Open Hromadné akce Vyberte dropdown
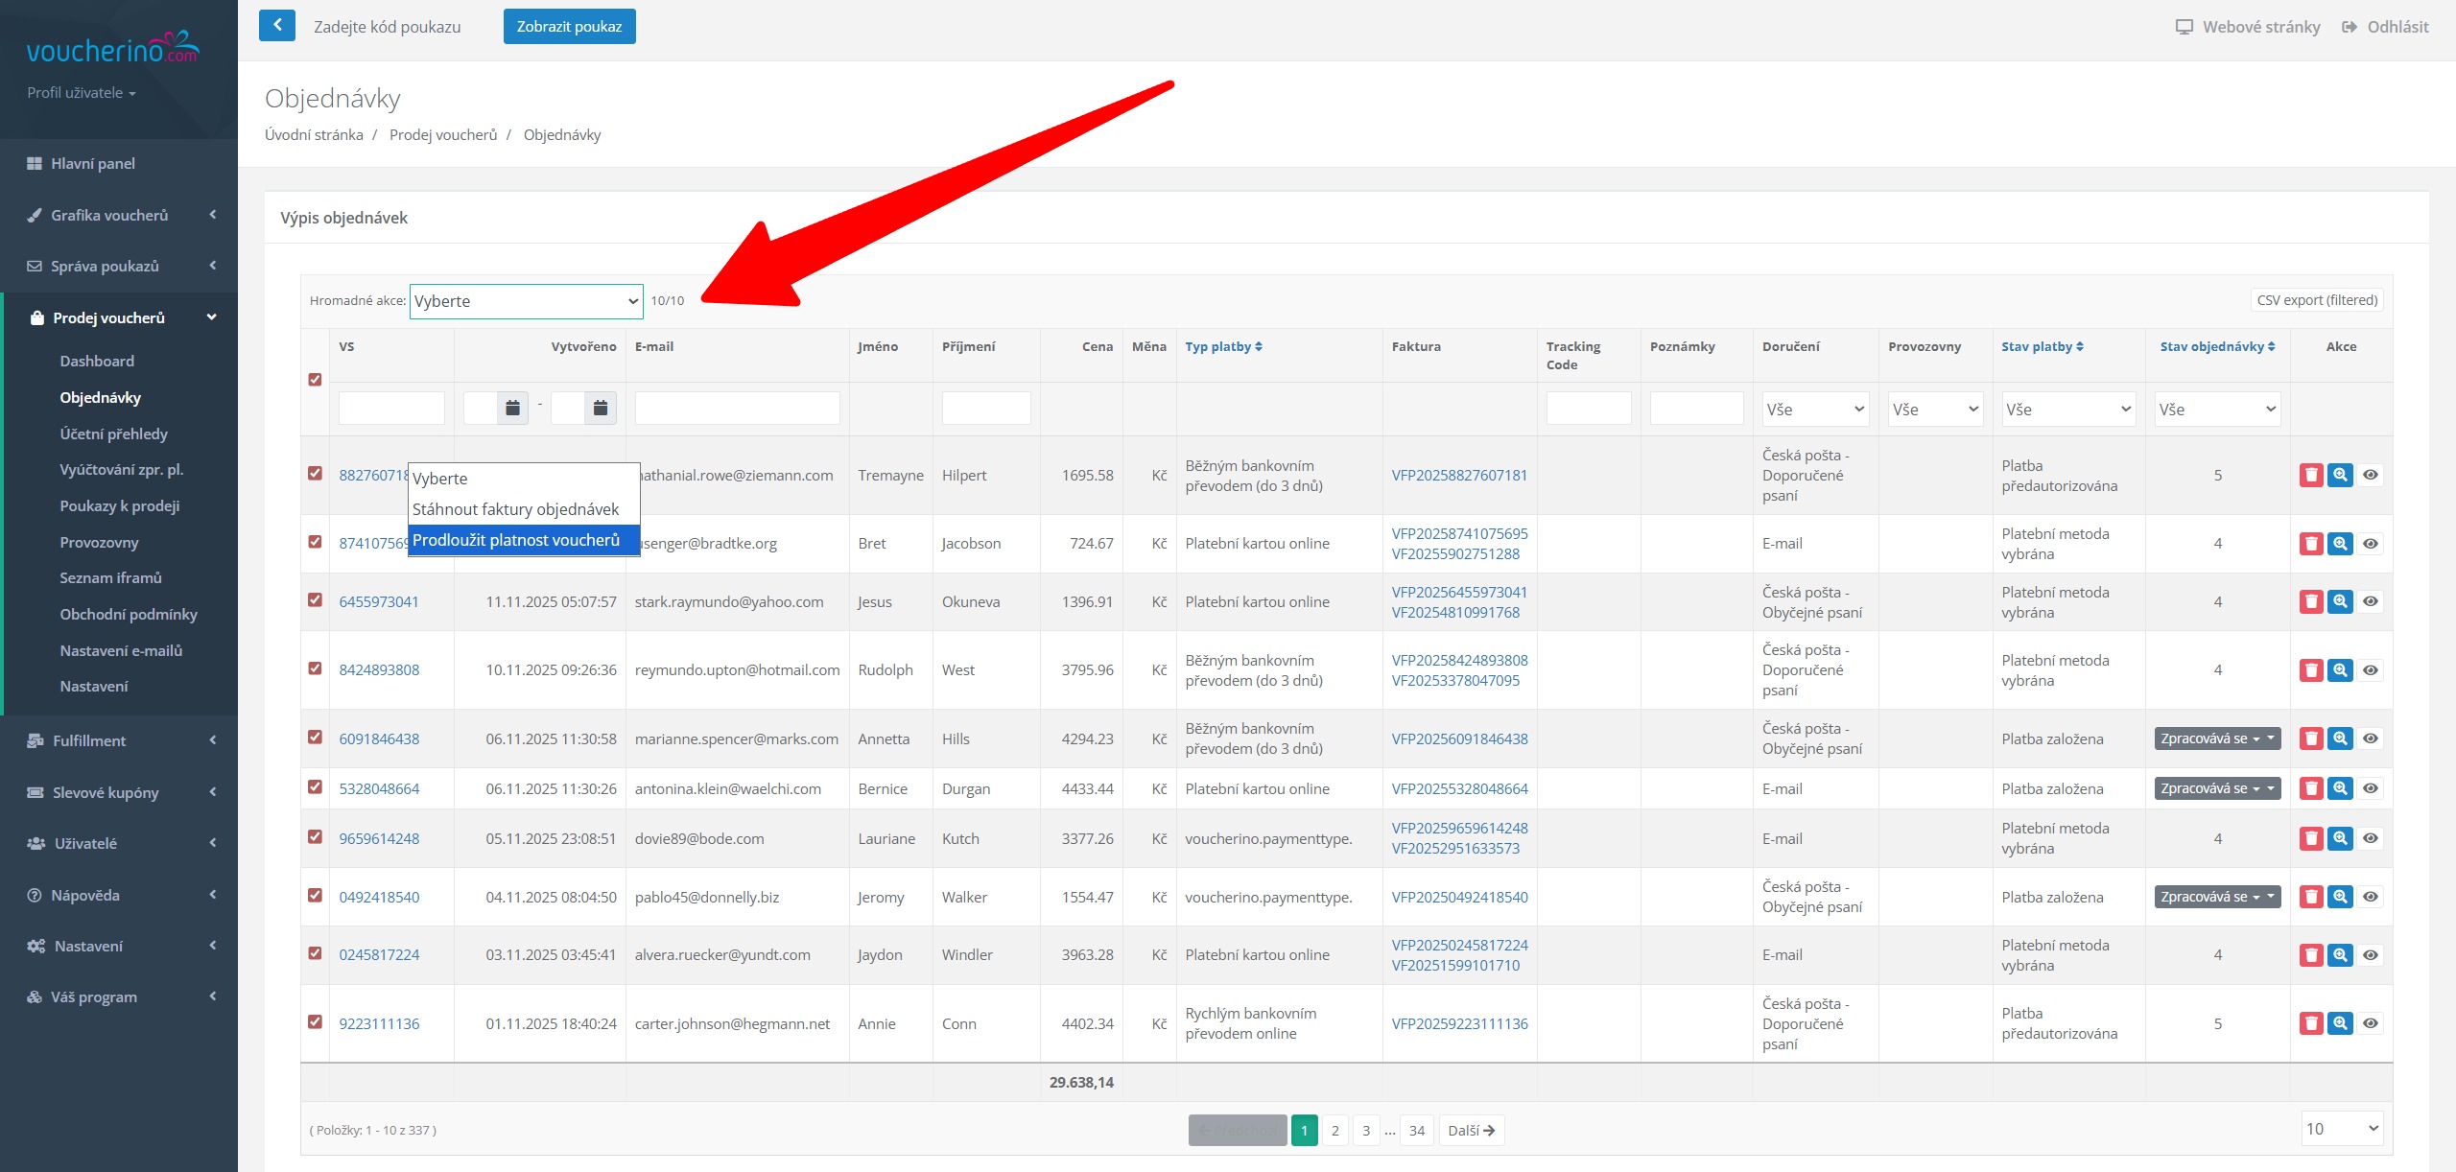 coord(526,301)
